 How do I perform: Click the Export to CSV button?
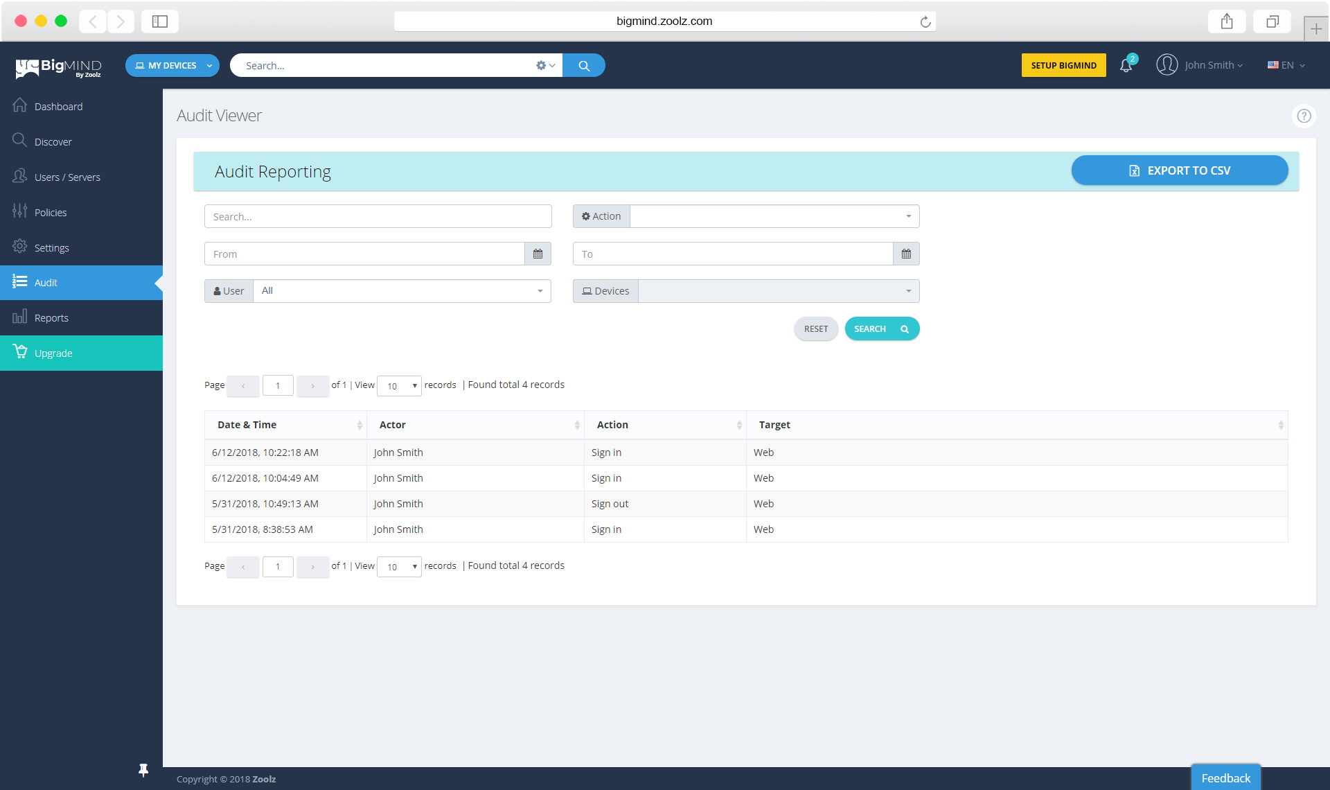click(x=1180, y=170)
